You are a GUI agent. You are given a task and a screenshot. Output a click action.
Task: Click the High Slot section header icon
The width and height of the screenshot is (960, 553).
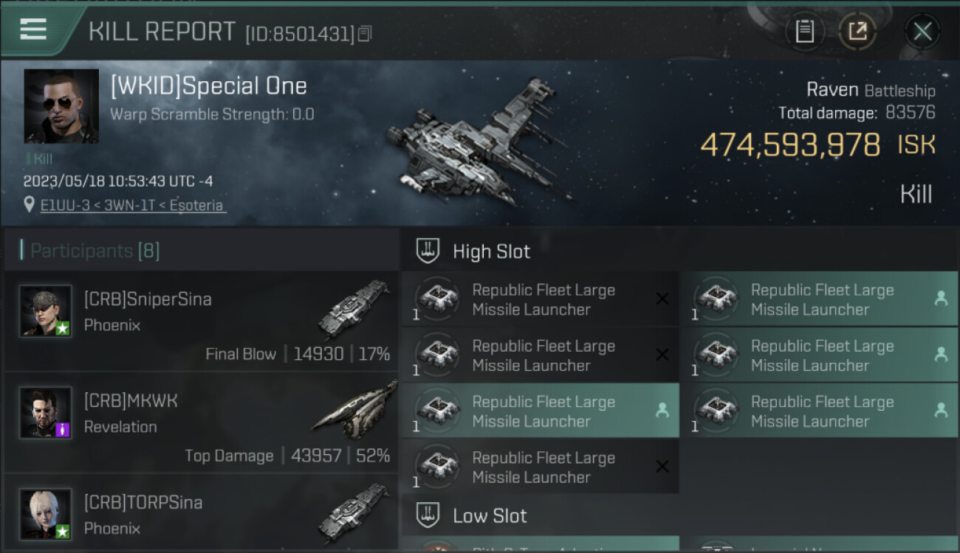(428, 251)
